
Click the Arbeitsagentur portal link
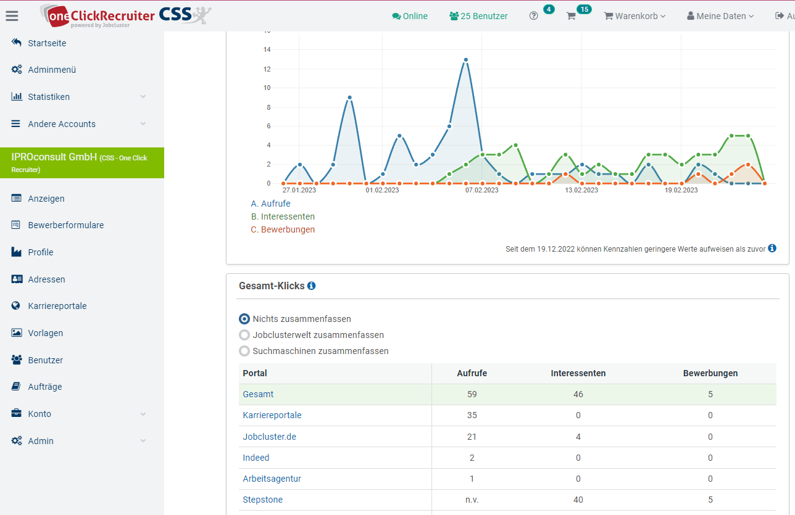point(272,479)
